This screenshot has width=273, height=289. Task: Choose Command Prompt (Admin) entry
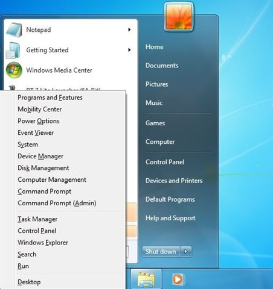coord(57,203)
